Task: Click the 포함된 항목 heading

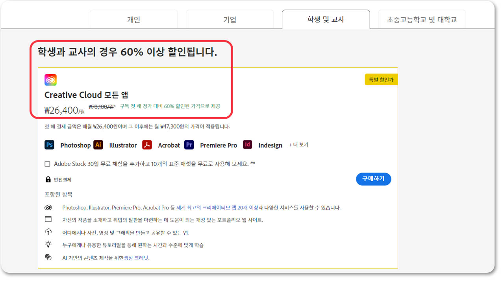Action: [x=59, y=195]
